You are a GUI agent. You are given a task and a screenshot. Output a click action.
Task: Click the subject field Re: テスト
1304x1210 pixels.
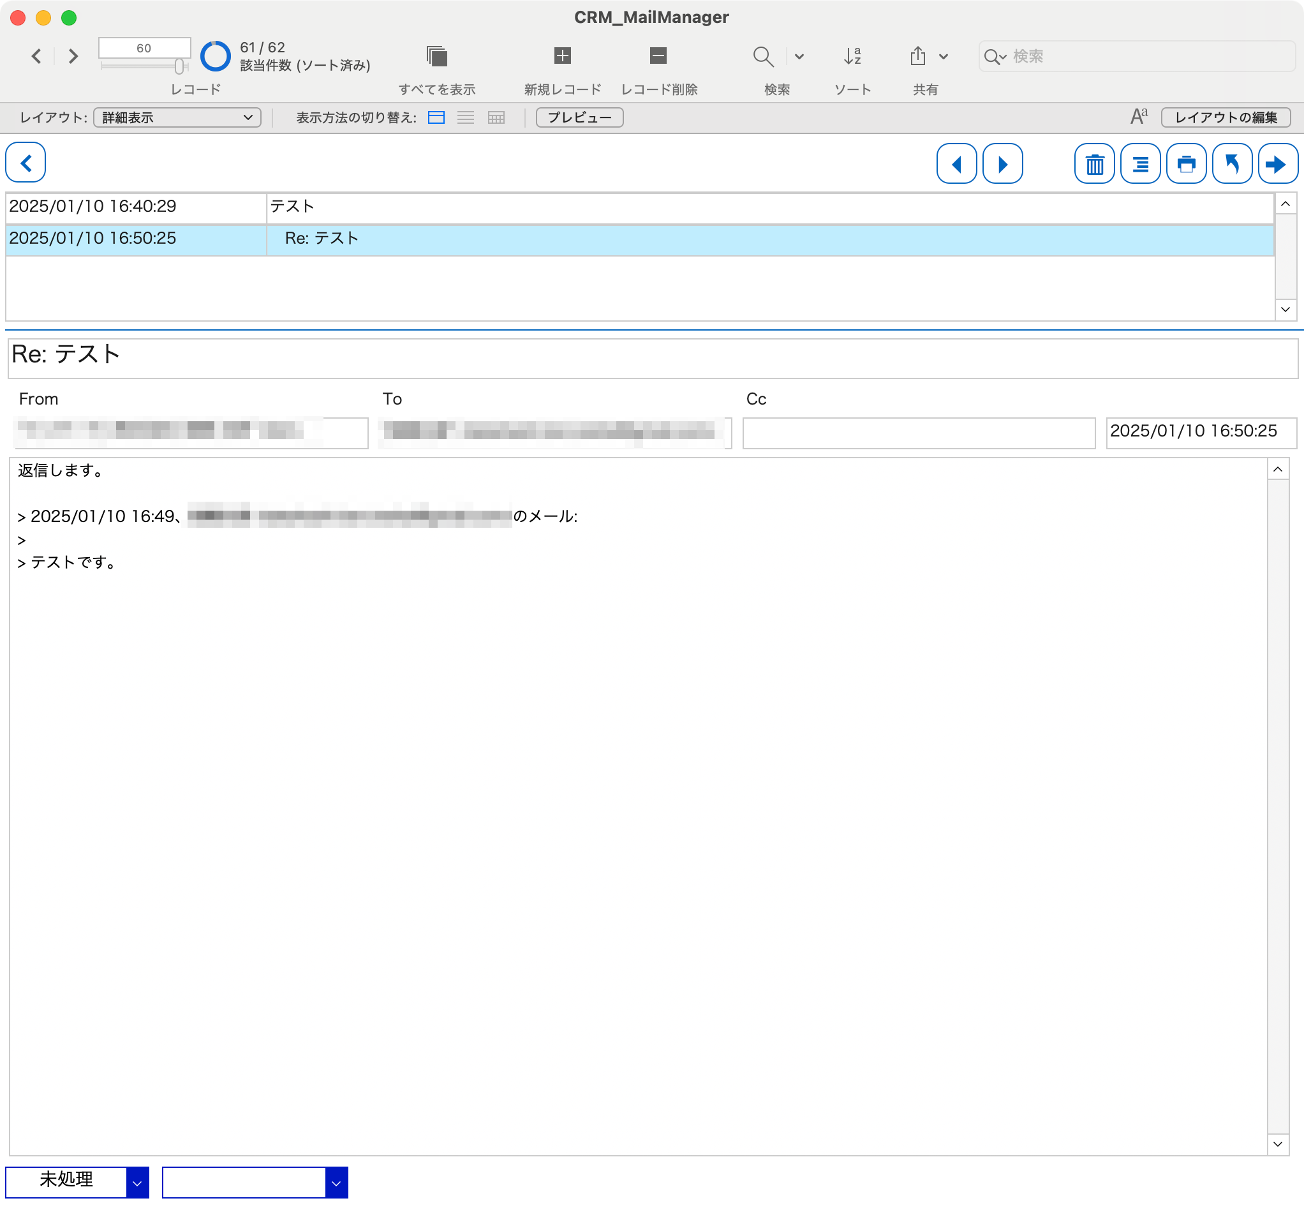click(653, 357)
